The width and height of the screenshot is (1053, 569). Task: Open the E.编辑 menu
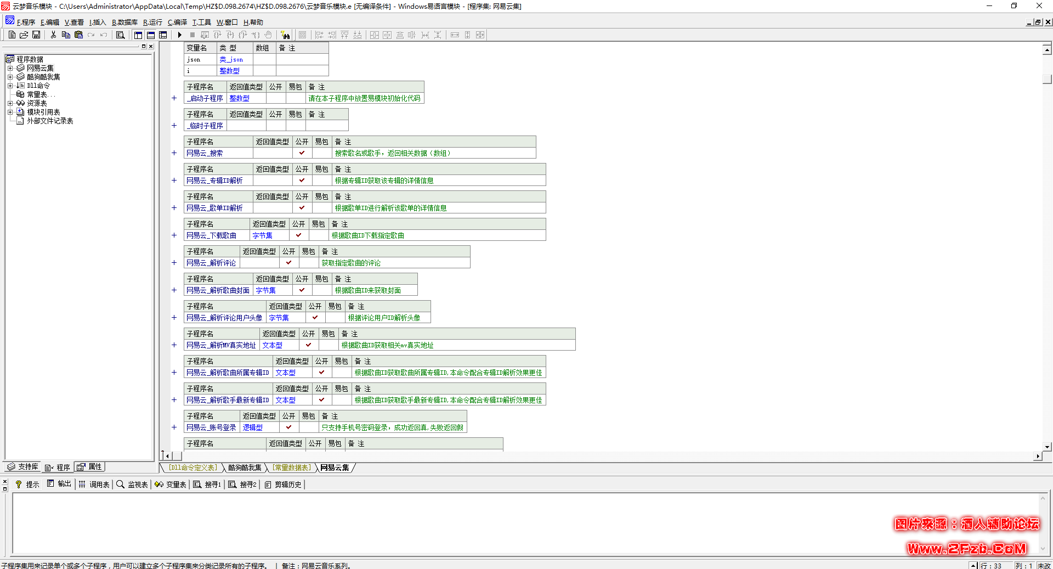point(50,22)
